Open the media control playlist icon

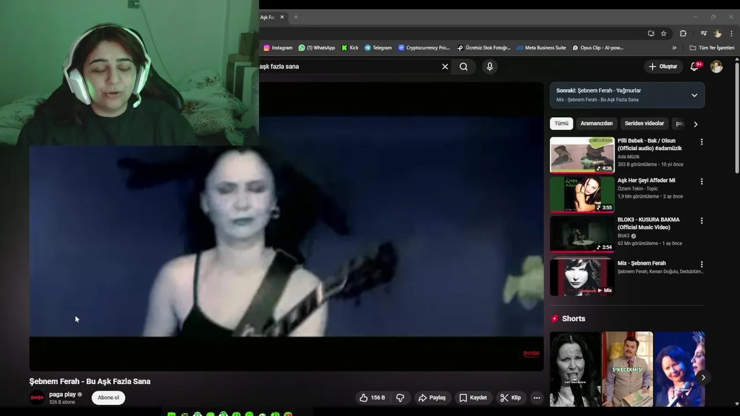click(704, 34)
